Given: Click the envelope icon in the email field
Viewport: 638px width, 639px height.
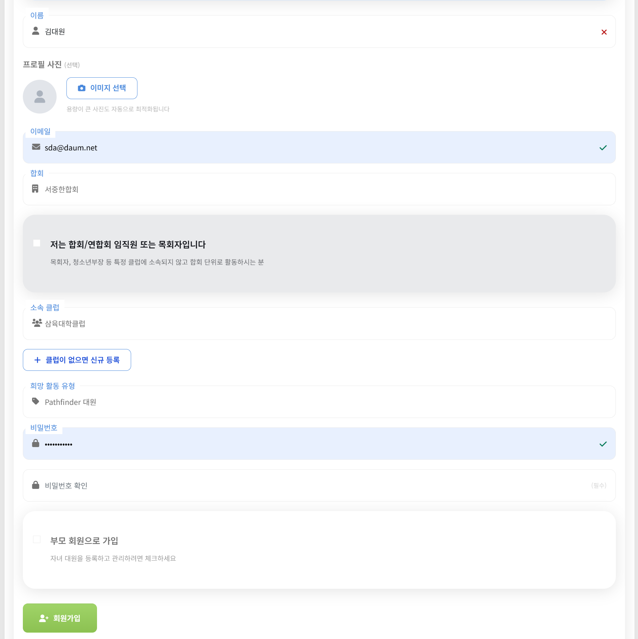Looking at the screenshot, I should 36,147.
